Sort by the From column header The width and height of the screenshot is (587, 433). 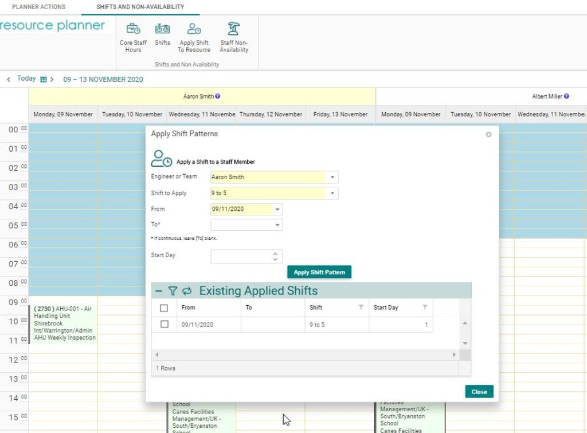coord(209,308)
